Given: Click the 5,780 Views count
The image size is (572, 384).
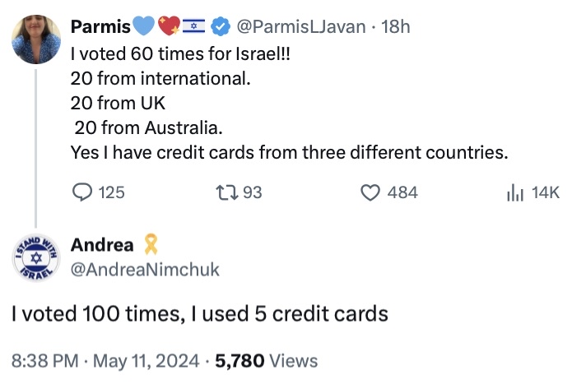Looking at the screenshot, I should click(267, 361).
